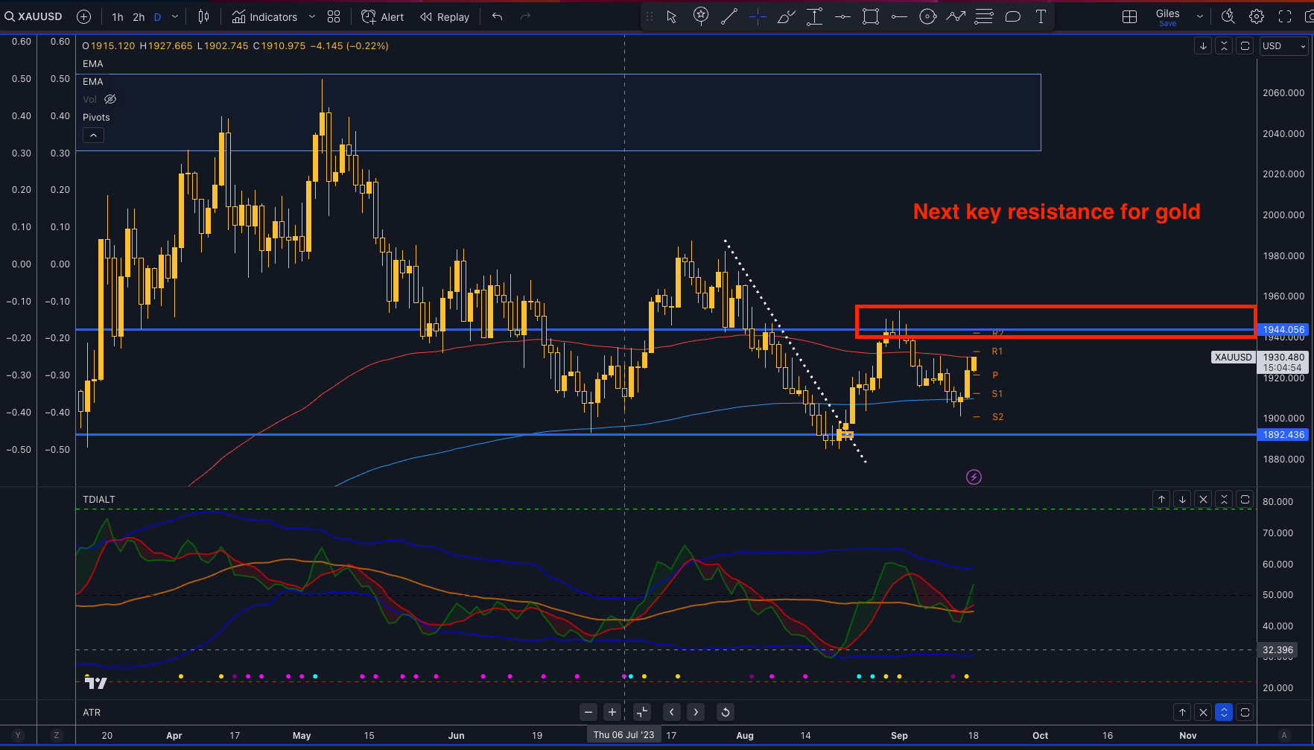Viewport: 1314px width, 750px height.
Task: Zoom in the chart with plus
Action: pos(612,712)
